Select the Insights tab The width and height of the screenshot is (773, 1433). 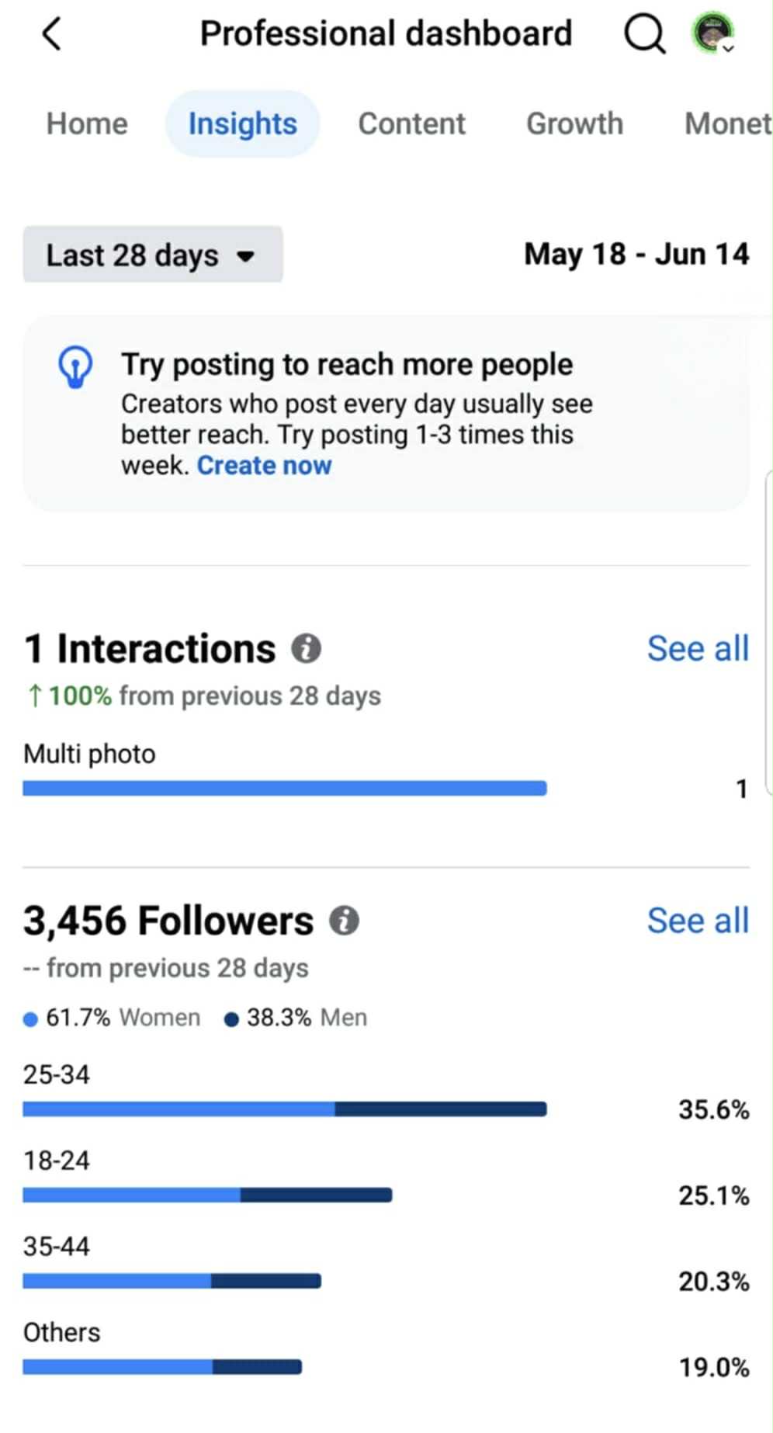242,123
